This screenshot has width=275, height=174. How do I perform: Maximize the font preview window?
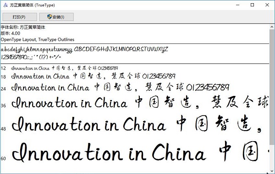(252, 5)
